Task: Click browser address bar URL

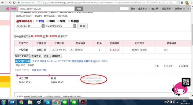Action: point(108,2)
